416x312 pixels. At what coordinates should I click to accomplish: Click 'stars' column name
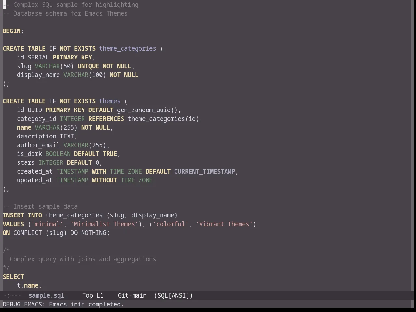(x=26, y=162)
